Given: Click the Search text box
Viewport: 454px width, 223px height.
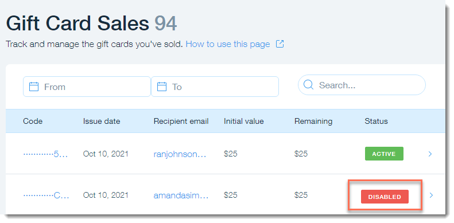Looking at the screenshot, I should pos(362,85).
